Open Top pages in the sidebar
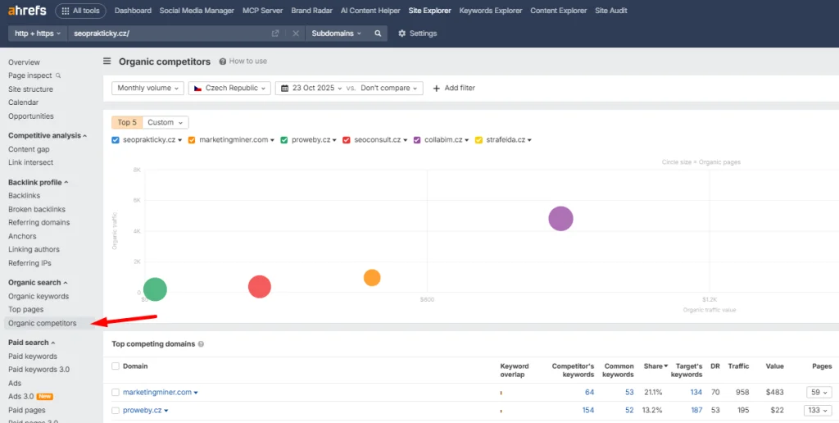 click(x=25, y=310)
